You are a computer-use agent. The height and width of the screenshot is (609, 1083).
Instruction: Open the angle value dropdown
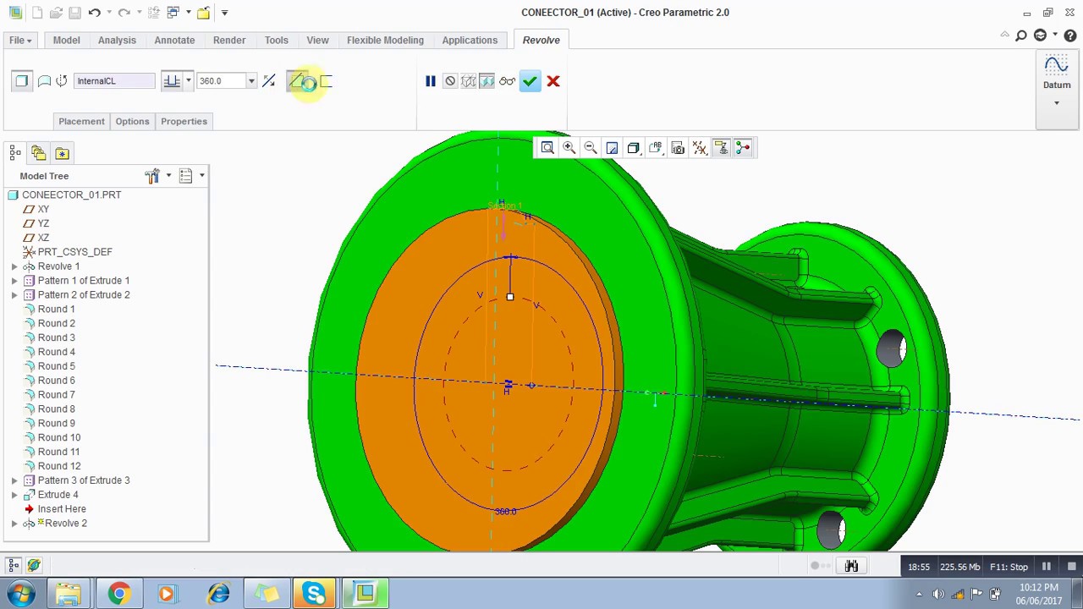tap(251, 81)
